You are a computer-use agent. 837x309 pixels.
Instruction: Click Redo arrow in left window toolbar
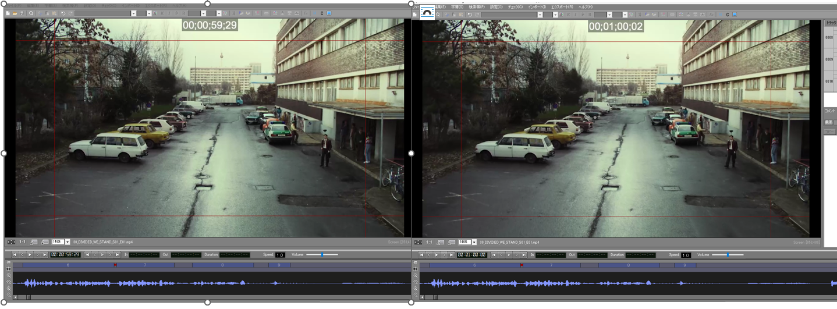point(70,13)
